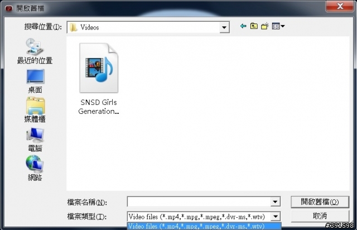This screenshot has height=230, width=357.
Task: Open 電腦 in the sidebar
Action: 35,140
